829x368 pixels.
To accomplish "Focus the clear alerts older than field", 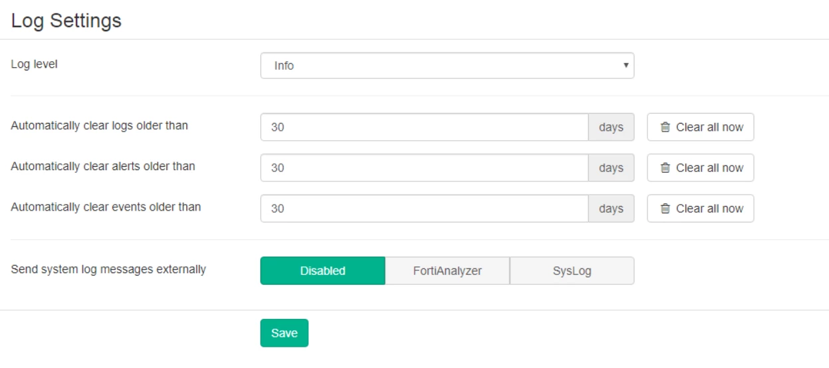I will click(424, 167).
